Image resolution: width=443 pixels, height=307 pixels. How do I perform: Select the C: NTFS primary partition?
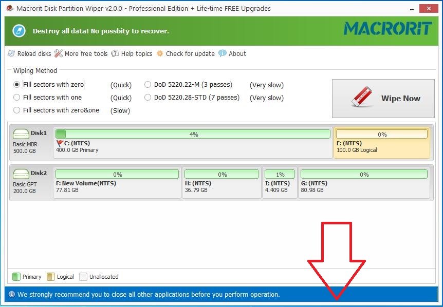(193, 146)
